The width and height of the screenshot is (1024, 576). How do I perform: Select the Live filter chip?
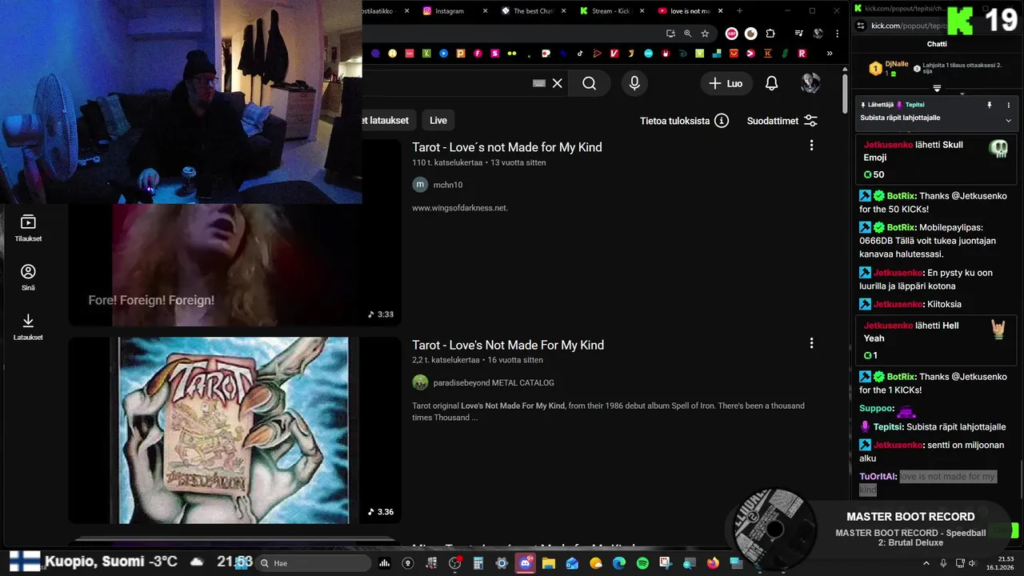(x=438, y=120)
